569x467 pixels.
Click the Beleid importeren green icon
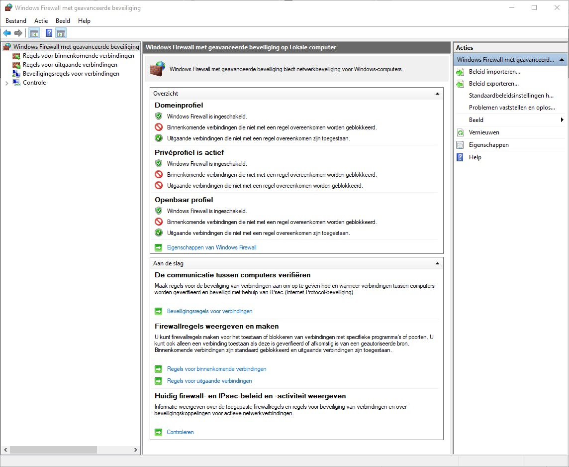tap(460, 72)
